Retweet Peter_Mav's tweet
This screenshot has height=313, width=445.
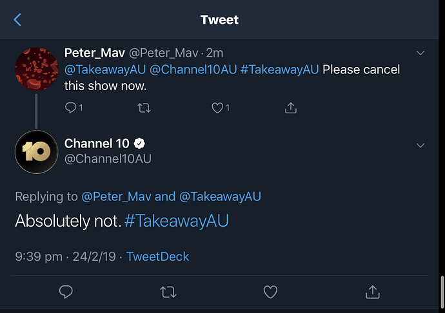(x=143, y=108)
